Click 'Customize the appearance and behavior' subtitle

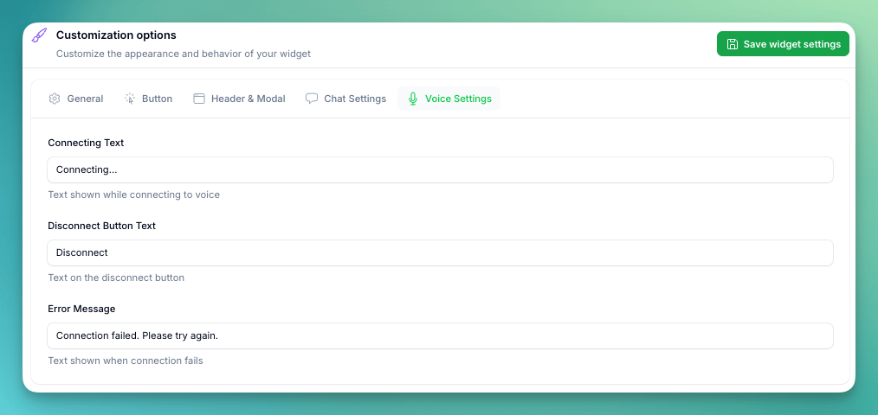(183, 54)
